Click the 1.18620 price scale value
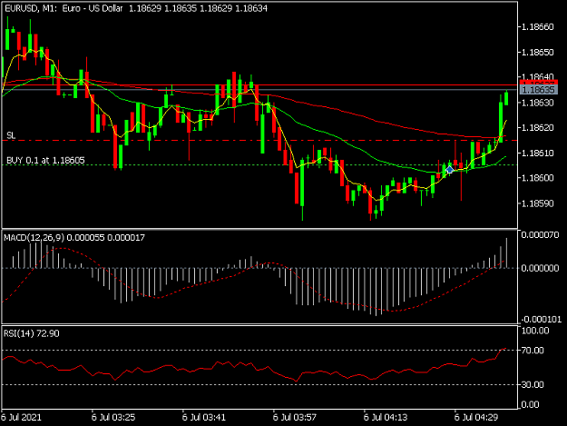The image size is (567, 426). 538,128
